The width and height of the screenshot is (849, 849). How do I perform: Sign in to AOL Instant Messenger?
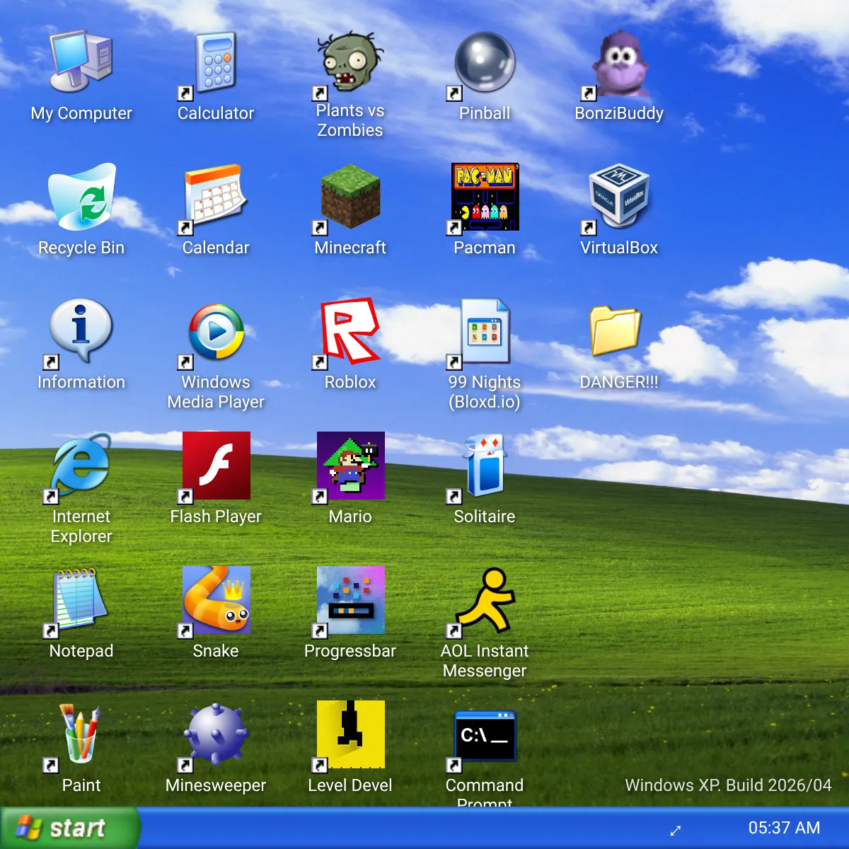pyautogui.click(x=485, y=600)
